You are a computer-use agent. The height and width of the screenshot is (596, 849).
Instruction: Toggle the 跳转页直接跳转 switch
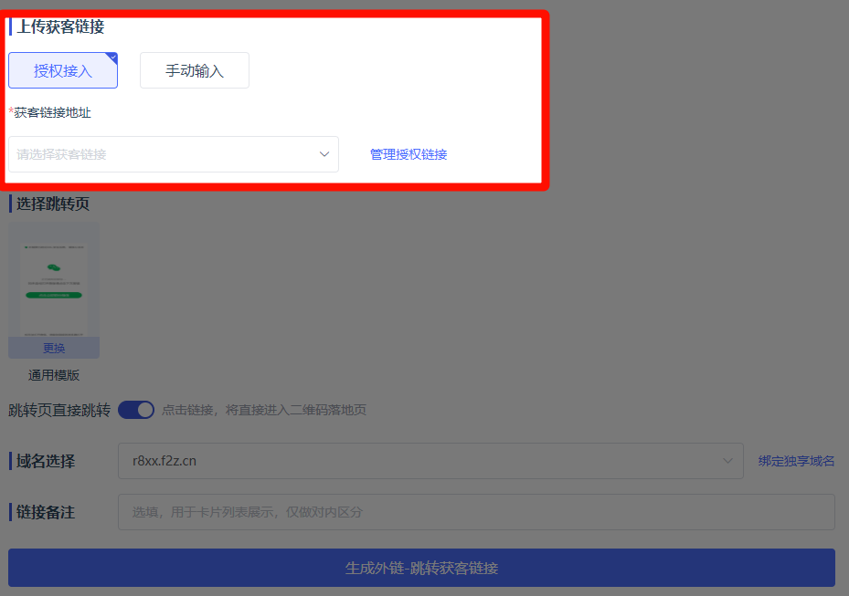pos(136,410)
